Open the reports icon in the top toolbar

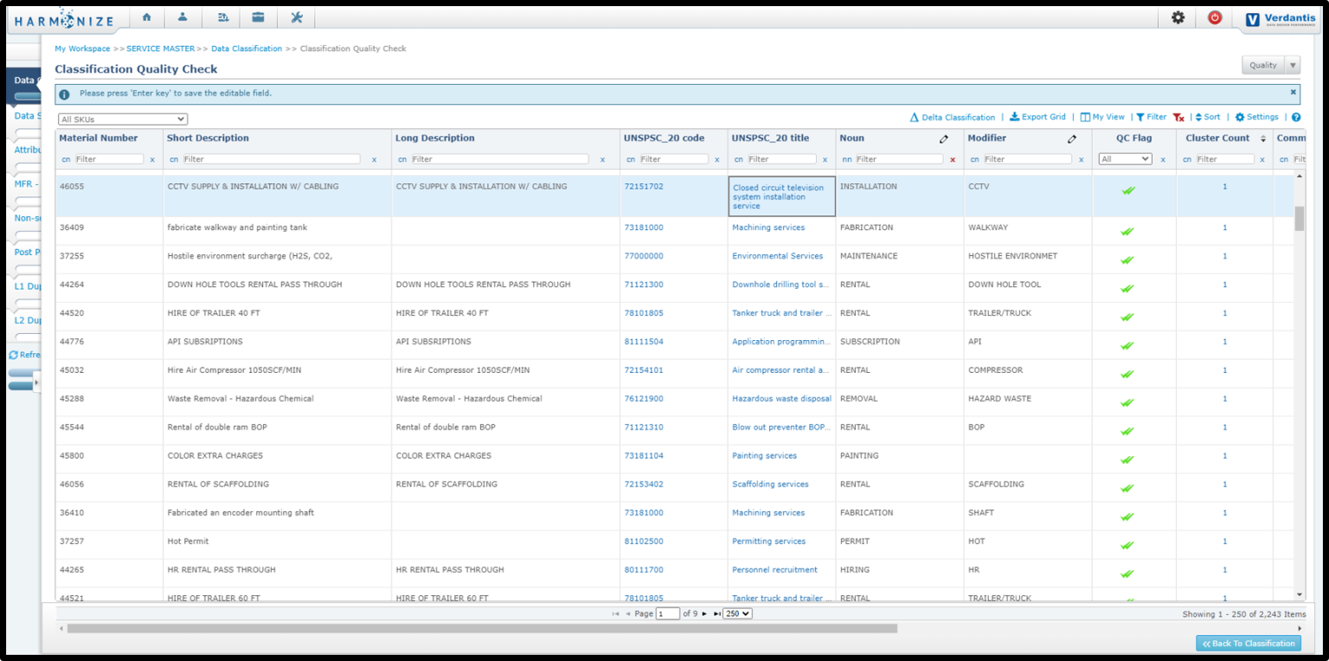(222, 16)
